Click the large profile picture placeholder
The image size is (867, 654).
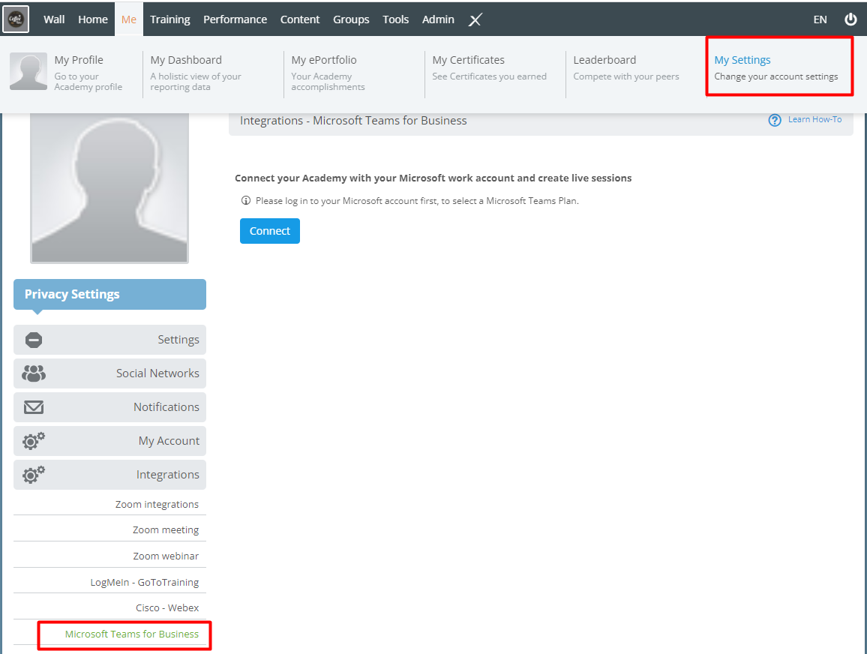coord(109,188)
